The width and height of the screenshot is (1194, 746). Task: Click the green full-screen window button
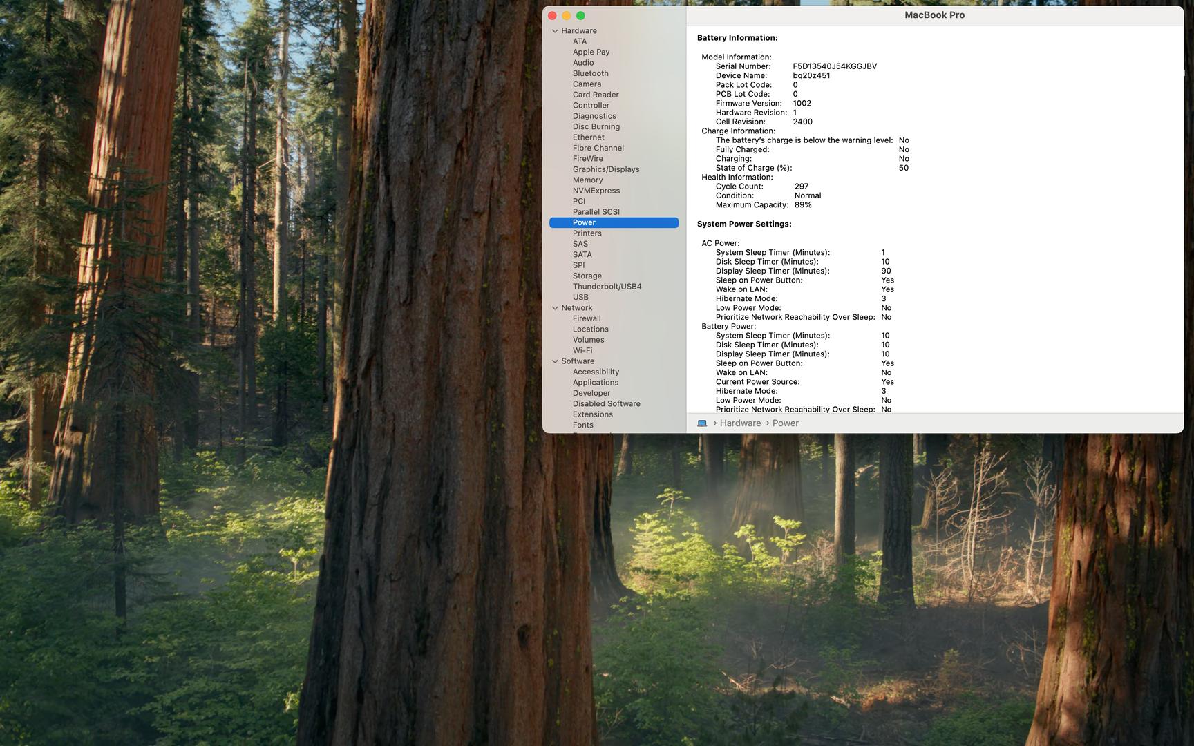coord(580,16)
